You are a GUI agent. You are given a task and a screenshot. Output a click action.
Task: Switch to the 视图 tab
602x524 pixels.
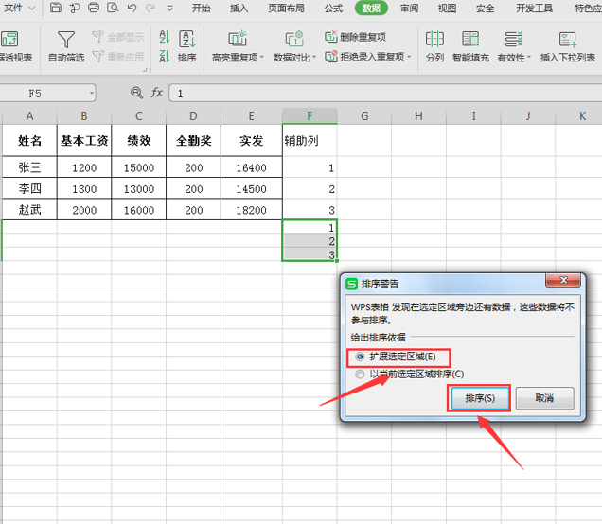447,9
